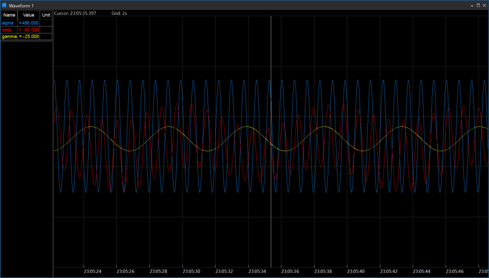
Task: Click alpha's empty Unit cell
Action: 46,23
